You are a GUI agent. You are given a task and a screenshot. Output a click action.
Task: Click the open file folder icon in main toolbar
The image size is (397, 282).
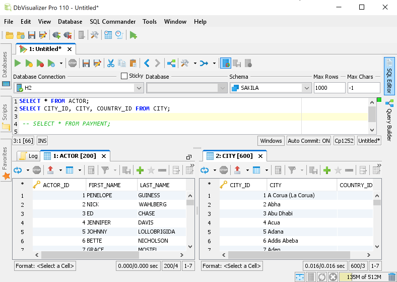click(10, 35)
